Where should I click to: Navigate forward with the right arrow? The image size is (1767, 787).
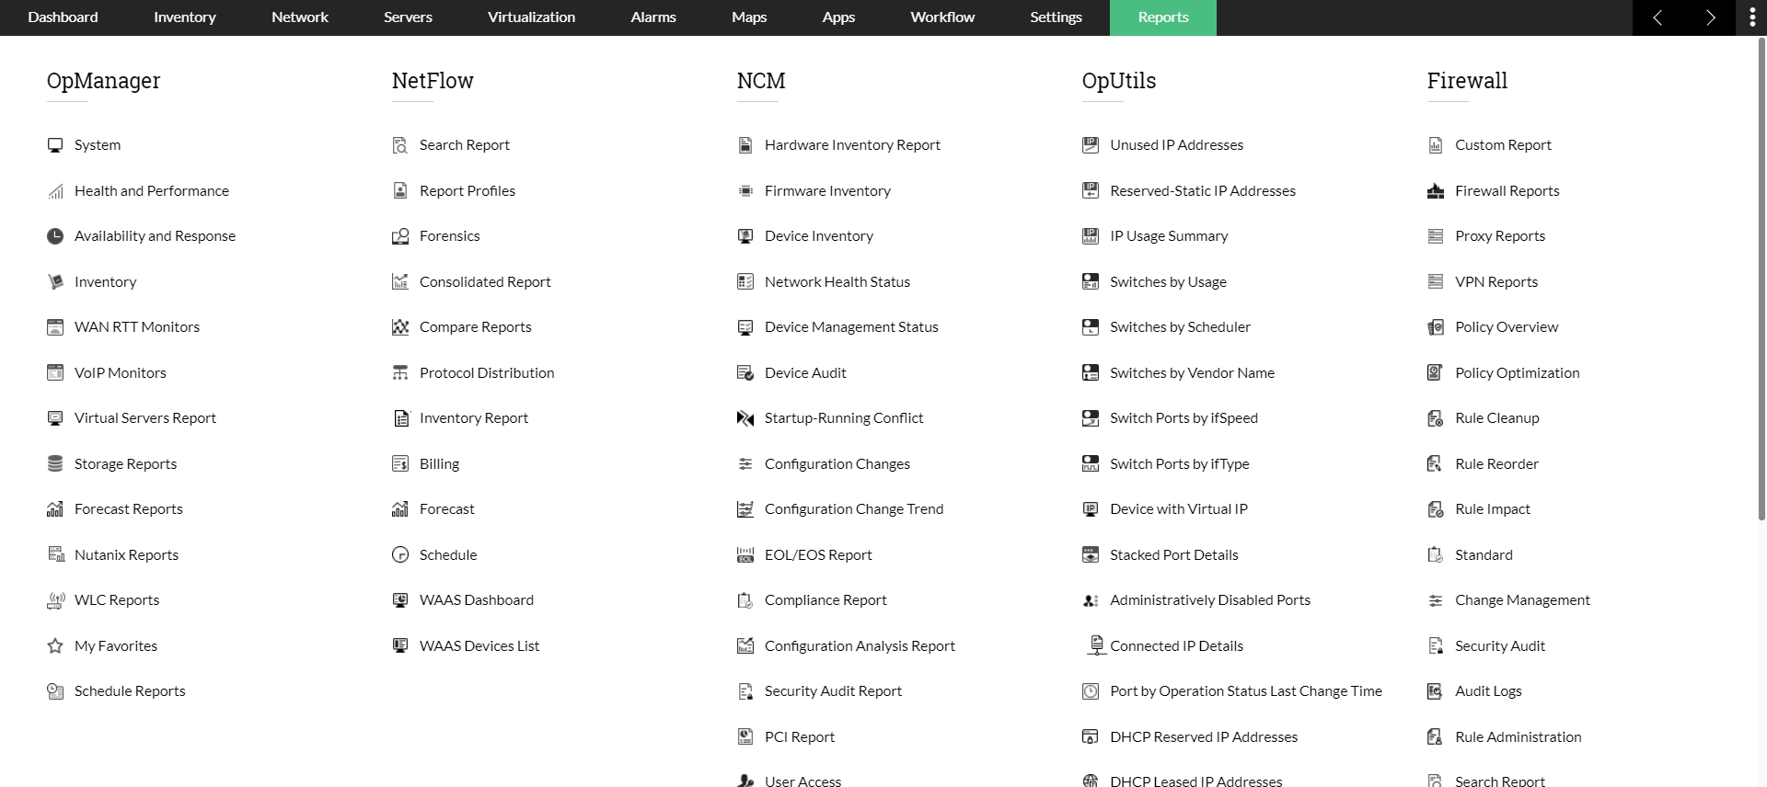1710,17
